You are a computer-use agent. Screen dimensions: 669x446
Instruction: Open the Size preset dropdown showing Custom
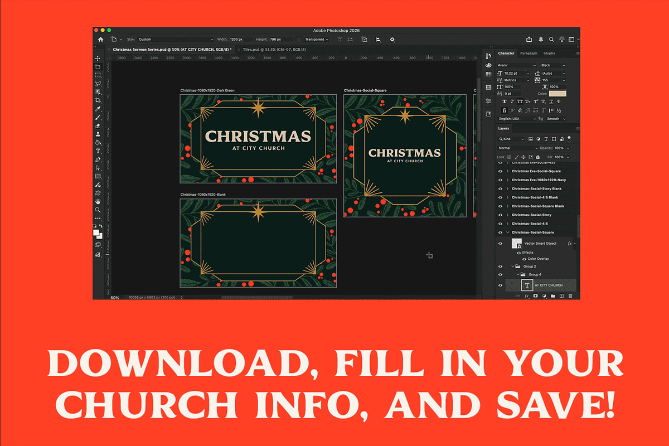click(176, 40)
